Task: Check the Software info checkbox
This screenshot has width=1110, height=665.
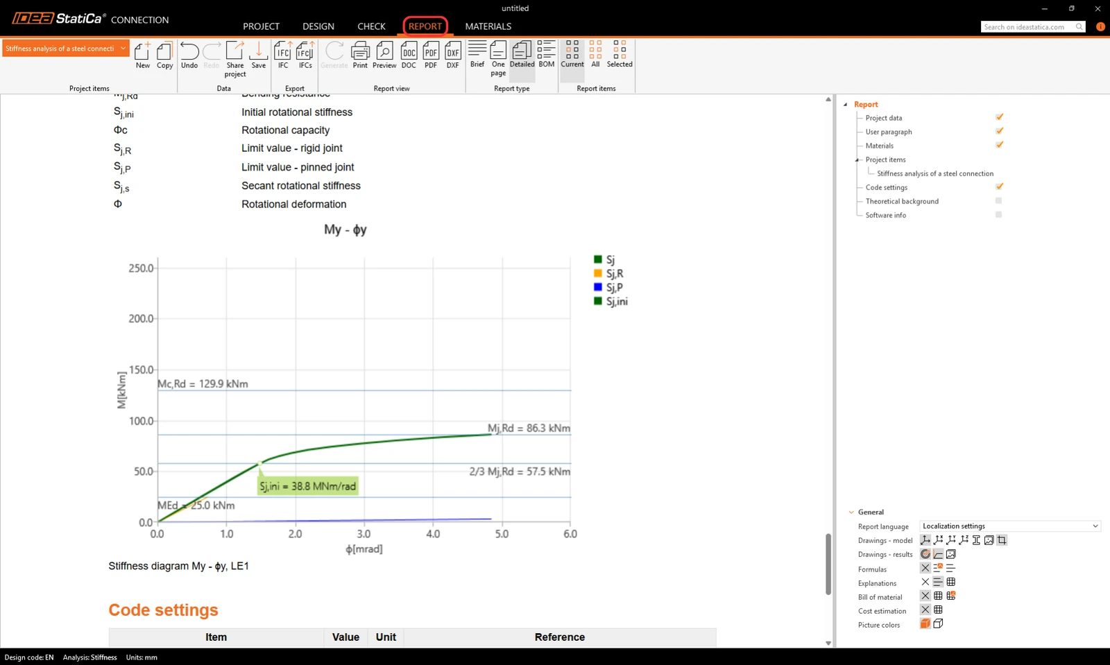Action: (x=999, y=214)
